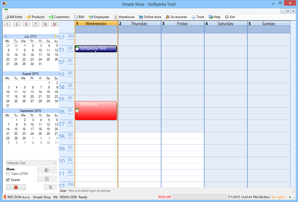Go to next month with yellow arrow

[56, 36]
